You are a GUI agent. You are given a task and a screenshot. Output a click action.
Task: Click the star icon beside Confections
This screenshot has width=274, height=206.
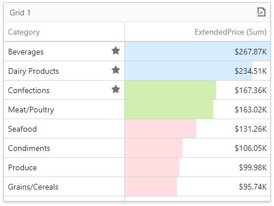pyautogui.click(x=116, y=89)
